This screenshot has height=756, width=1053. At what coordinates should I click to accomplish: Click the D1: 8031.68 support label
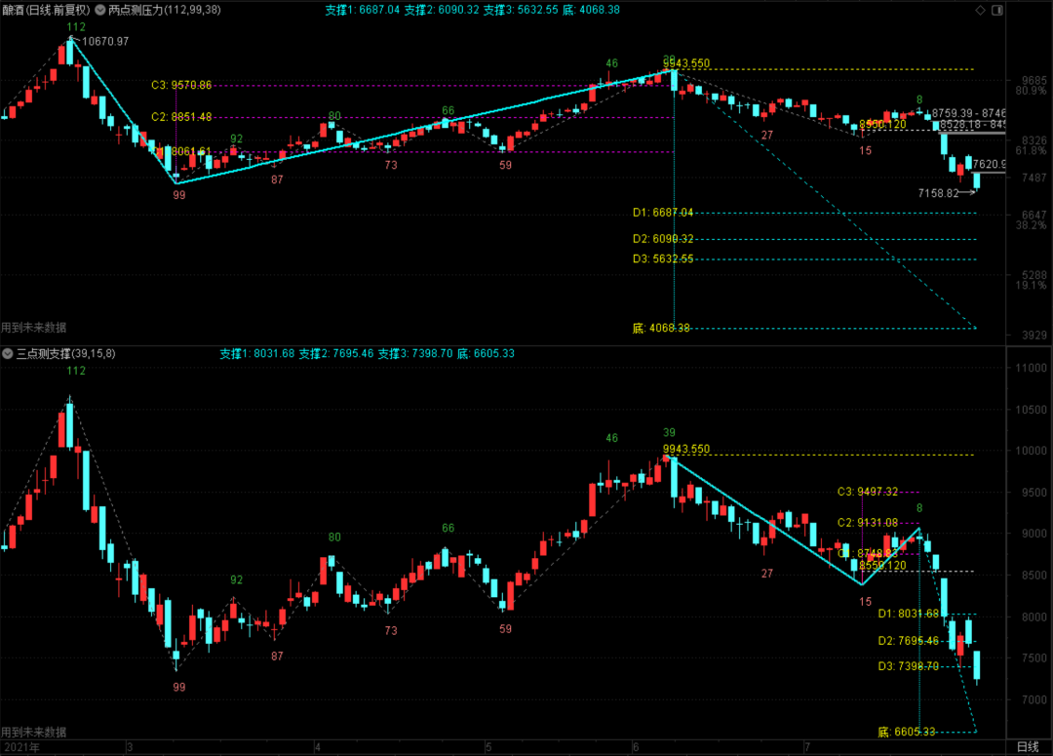[909, 614]
